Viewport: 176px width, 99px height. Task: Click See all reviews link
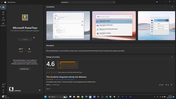pos(48,89)
